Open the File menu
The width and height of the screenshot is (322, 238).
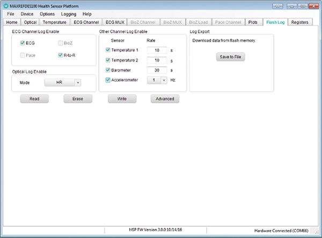point(11,13)
